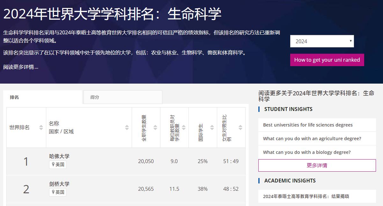Screen dimensions: 383x206
Task: Open the 2024 year dropdown
Action: pos(322,41)
